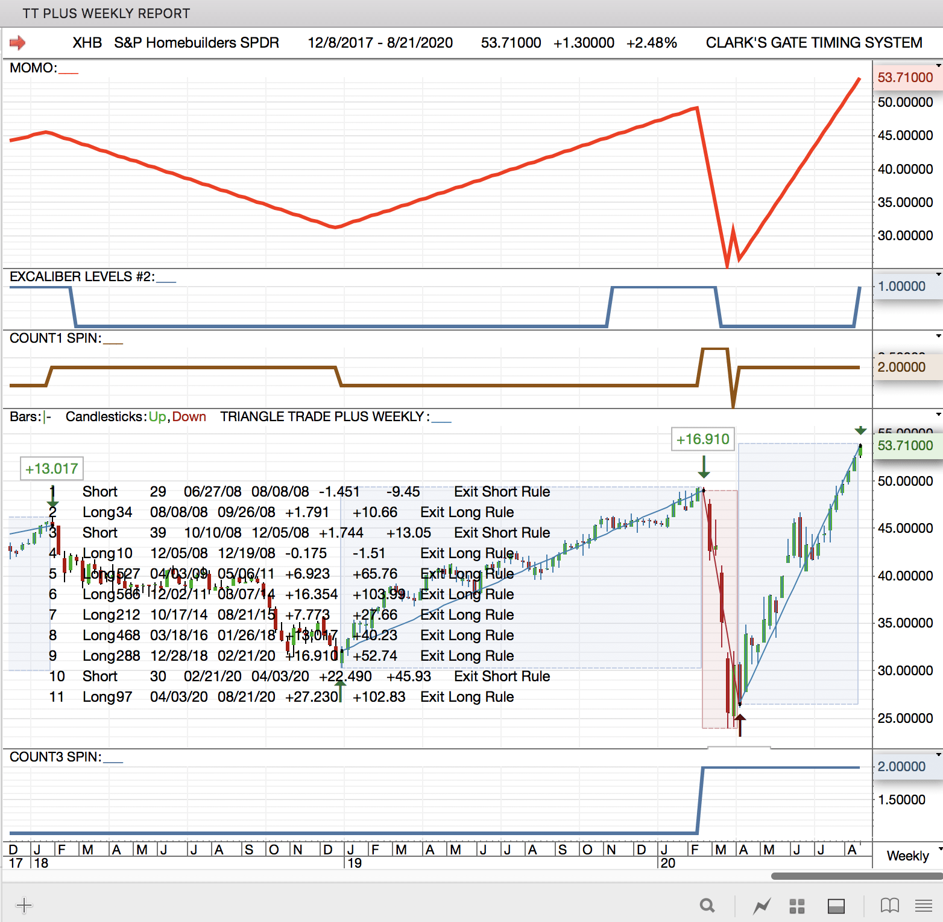Screen dimensions: 943x922
Task: Click the horizontal chart scrollbar thumb
Action: (x=856, y=876)
